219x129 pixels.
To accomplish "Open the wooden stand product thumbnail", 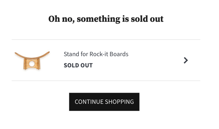I will tap(32, 61).
